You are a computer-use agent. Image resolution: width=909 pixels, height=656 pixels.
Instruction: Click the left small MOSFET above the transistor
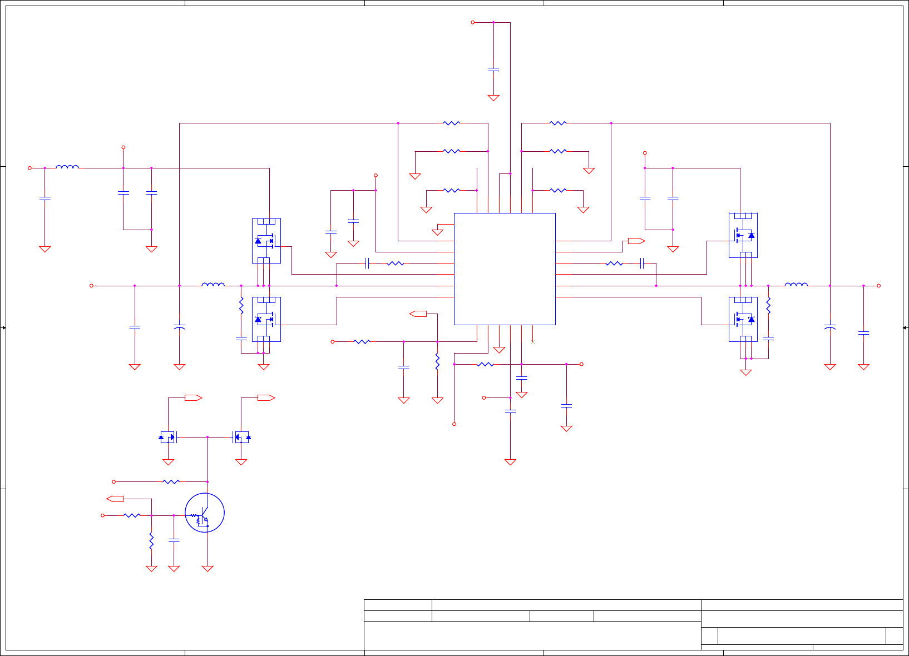(168, 437)
